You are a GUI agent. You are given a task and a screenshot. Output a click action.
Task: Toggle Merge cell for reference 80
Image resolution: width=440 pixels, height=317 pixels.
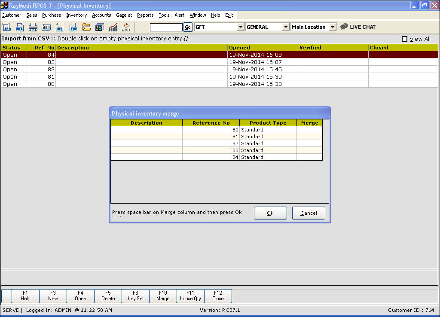(x=309, y=130)
